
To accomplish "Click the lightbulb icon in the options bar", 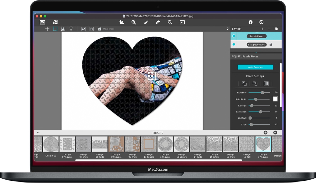I will click(71, 29).
